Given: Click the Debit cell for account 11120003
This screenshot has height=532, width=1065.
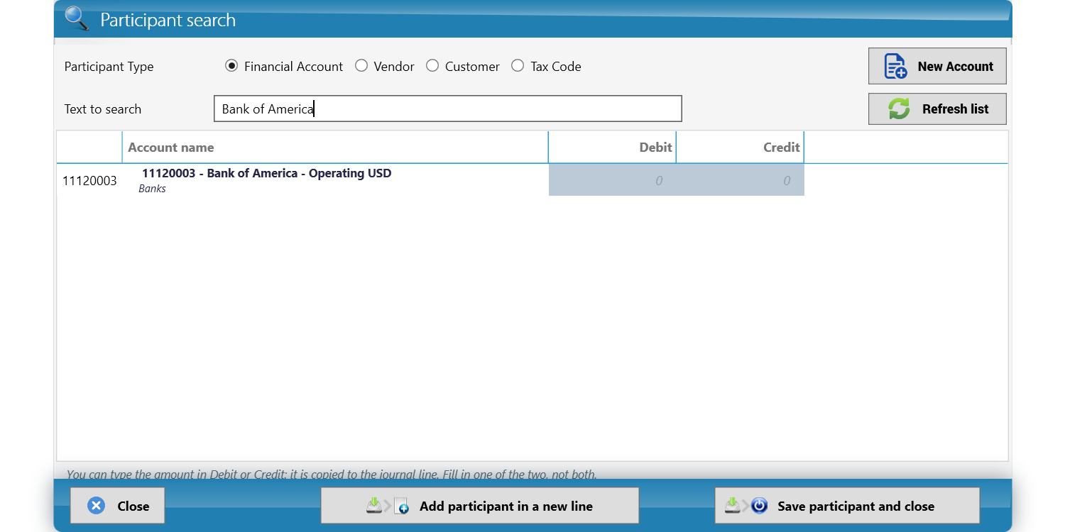Looking at the screenshot, I should (613, 180).
